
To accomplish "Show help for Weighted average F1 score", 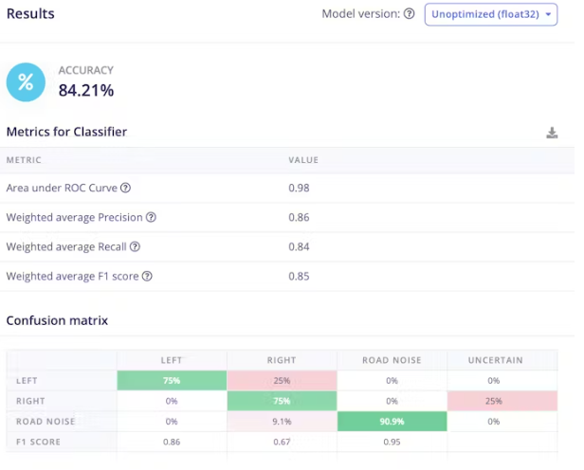I will (147, 277).
